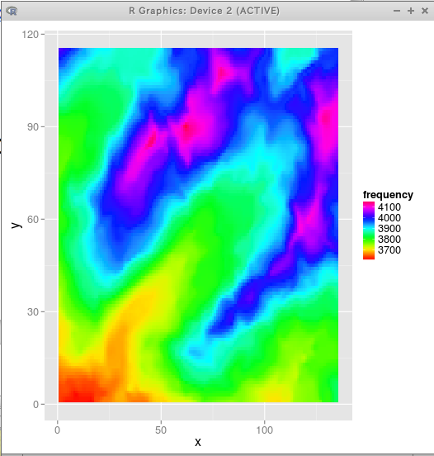Screen dimensions: 434x456
Task: Click the x axis title
Action: coord(198,442)
